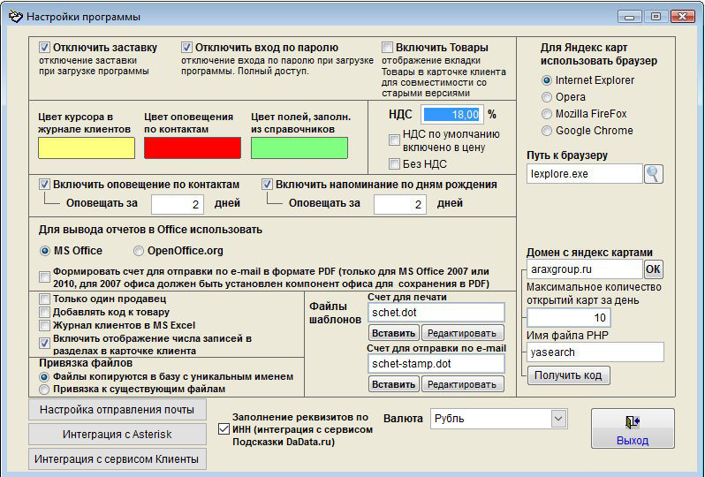The height and width of the screenshot is (477, 705).
Task: Click the schet-stamp.dot template field
Action: click(436, 364)
